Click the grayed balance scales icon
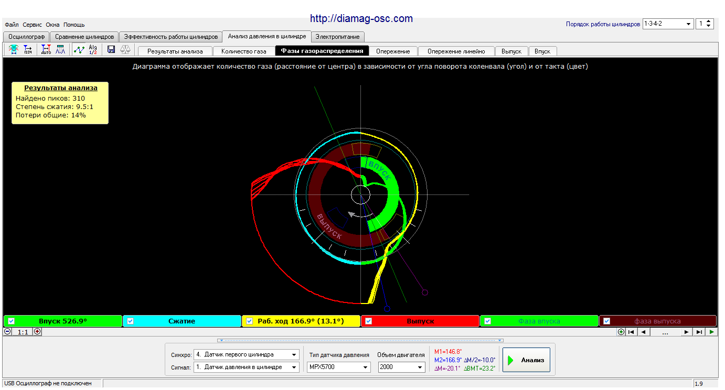The image size is (725, 390). coord(125,49)
